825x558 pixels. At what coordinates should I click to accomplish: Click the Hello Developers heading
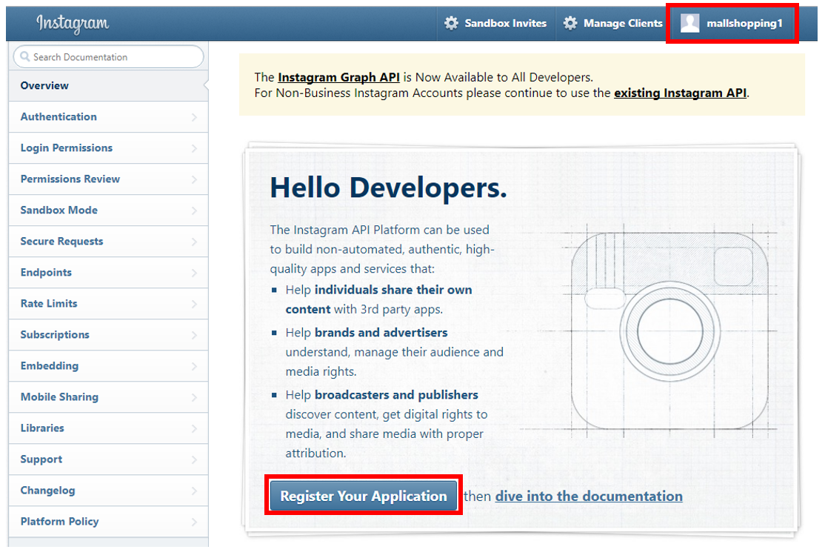388,188
